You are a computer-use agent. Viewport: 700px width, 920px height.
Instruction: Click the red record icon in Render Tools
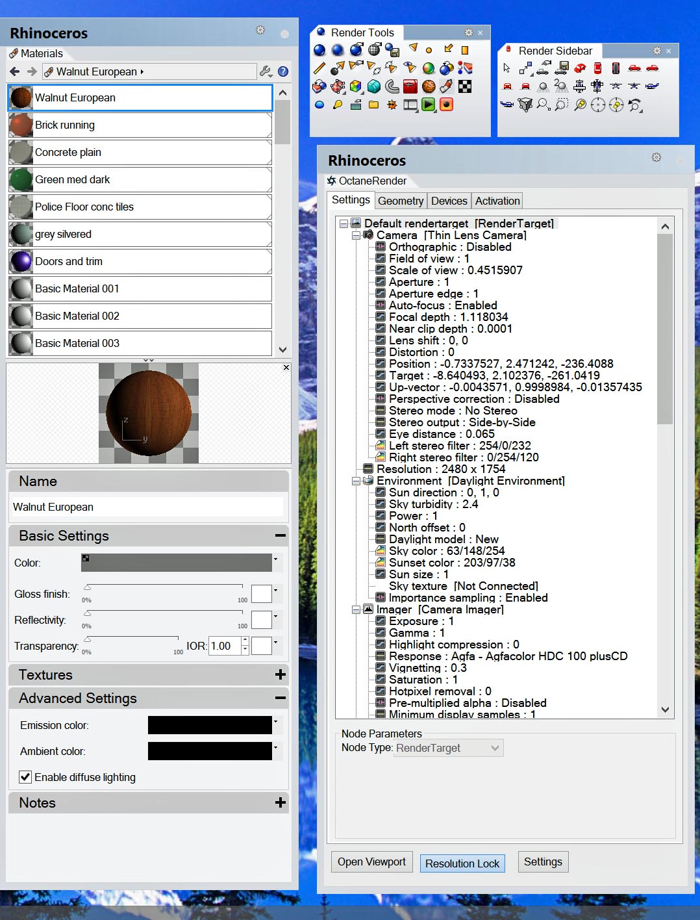(x=447, y=104)
